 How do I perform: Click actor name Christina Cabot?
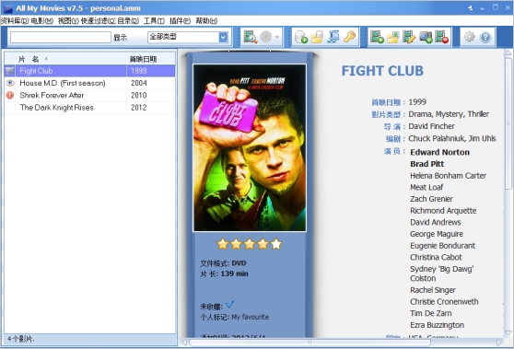(x=436, y=257)
